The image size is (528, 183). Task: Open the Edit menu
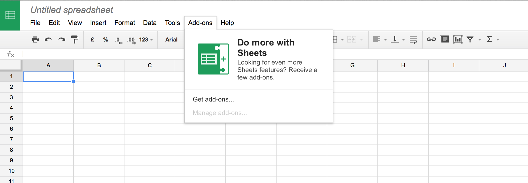pyautogui.click(x=54, y=23)
